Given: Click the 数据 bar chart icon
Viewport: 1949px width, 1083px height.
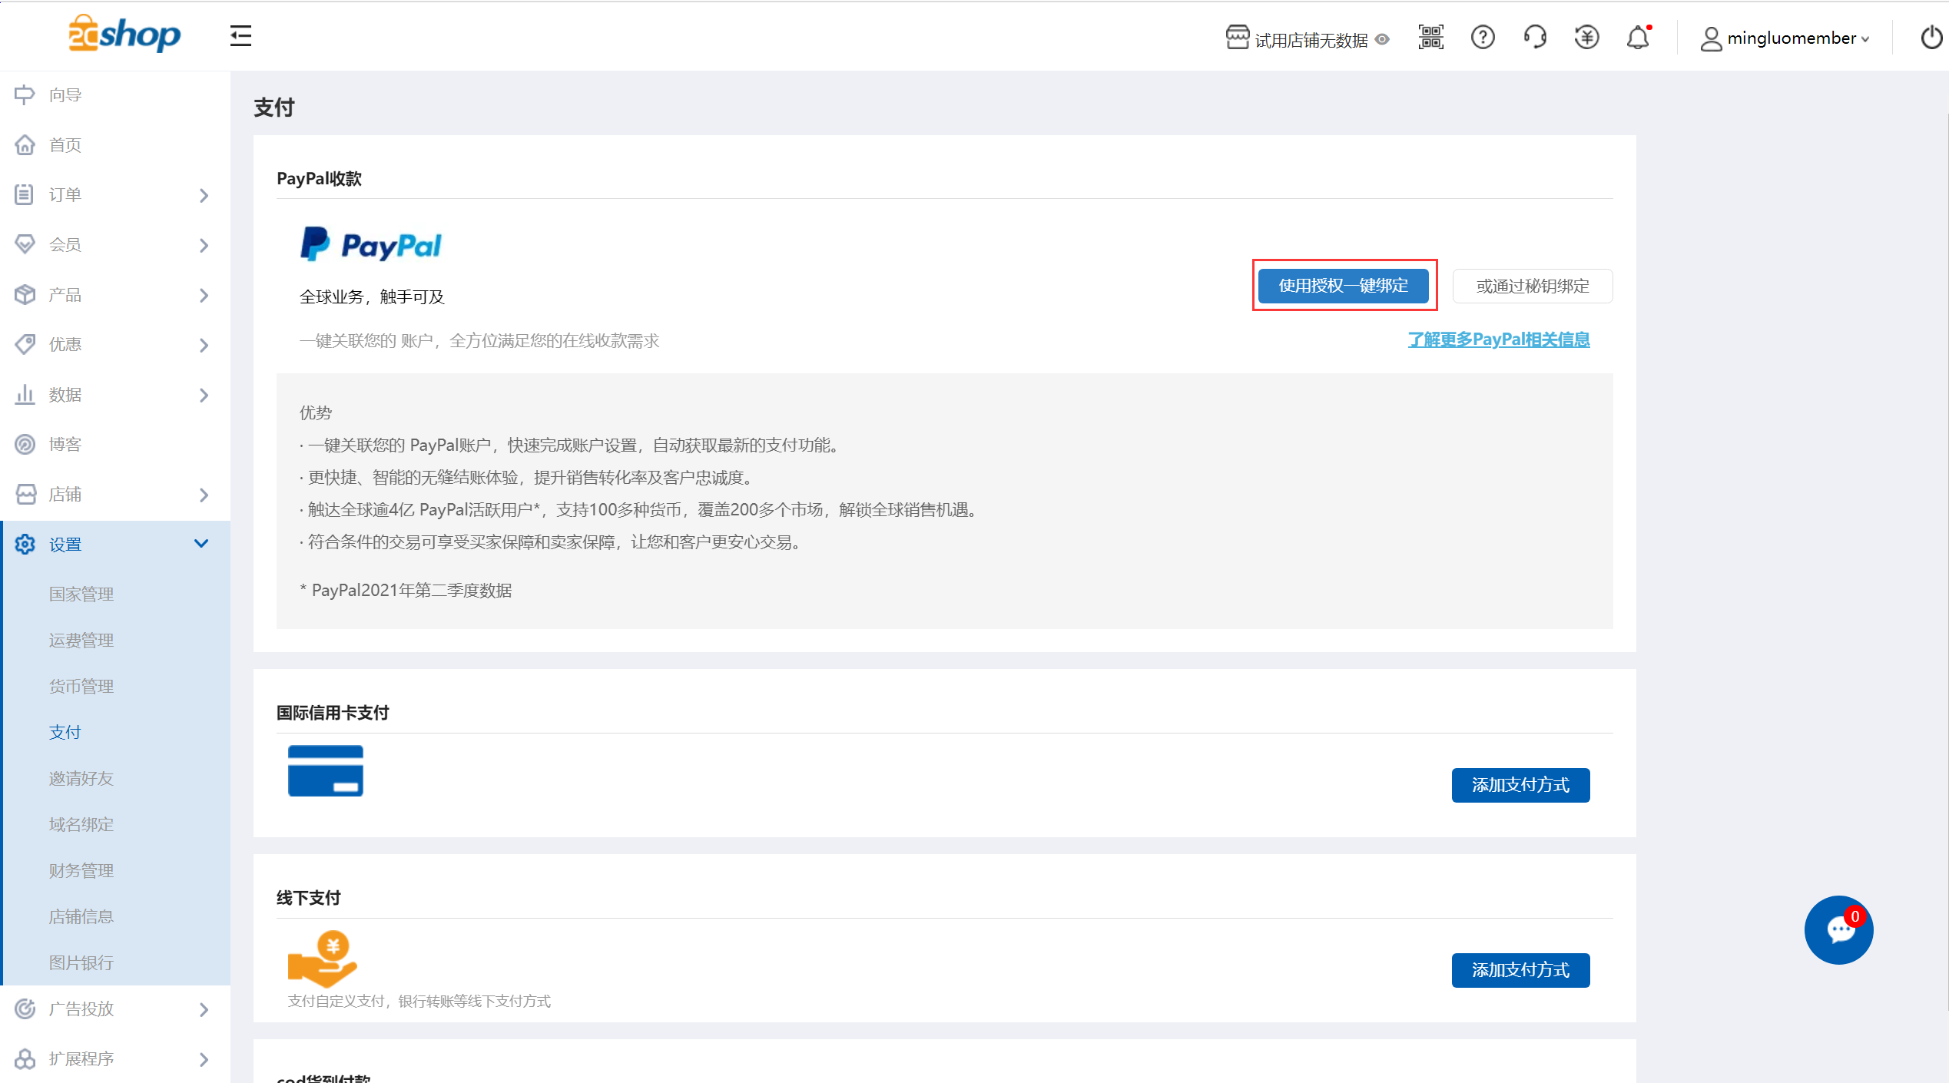Looking at the screenshot, I should click(x=25, y=394).
